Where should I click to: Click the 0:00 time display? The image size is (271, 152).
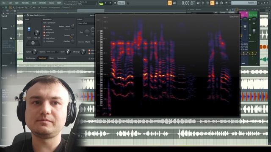click(x=188, y=3)
